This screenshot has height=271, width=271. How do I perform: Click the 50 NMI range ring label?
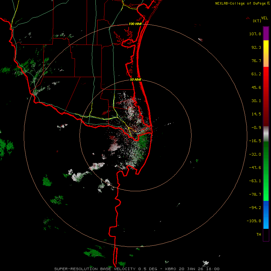click(135, 80)
